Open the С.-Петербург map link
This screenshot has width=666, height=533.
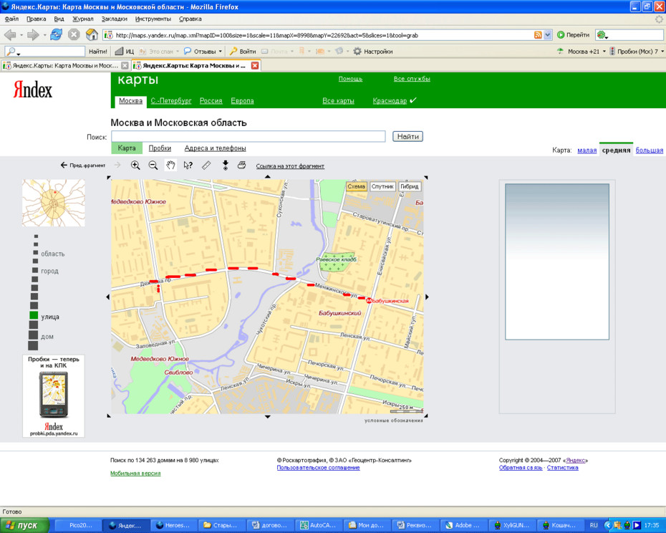[171, 101]
